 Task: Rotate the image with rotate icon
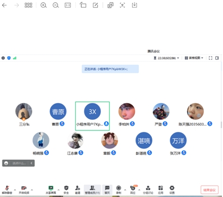[83, 5]
